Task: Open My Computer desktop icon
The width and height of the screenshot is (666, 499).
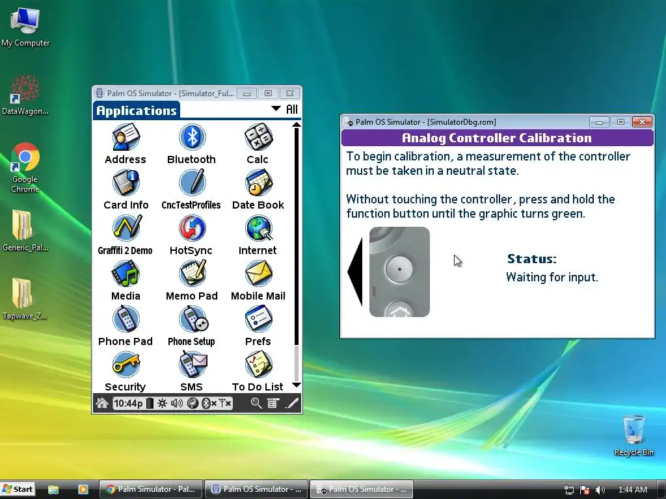Action: coord(25,27)
